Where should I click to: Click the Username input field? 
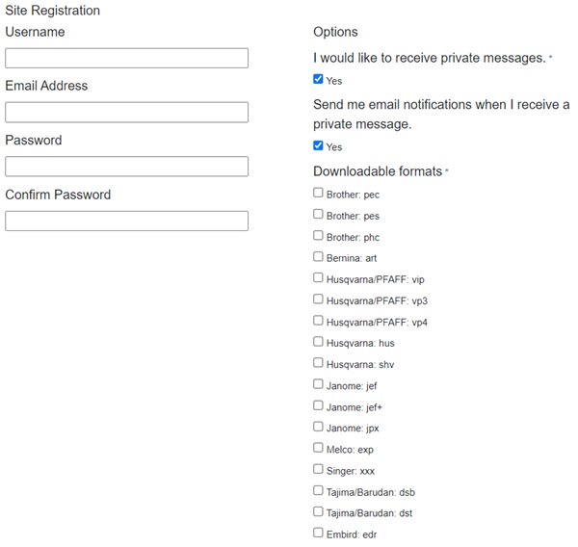point(126,59)
